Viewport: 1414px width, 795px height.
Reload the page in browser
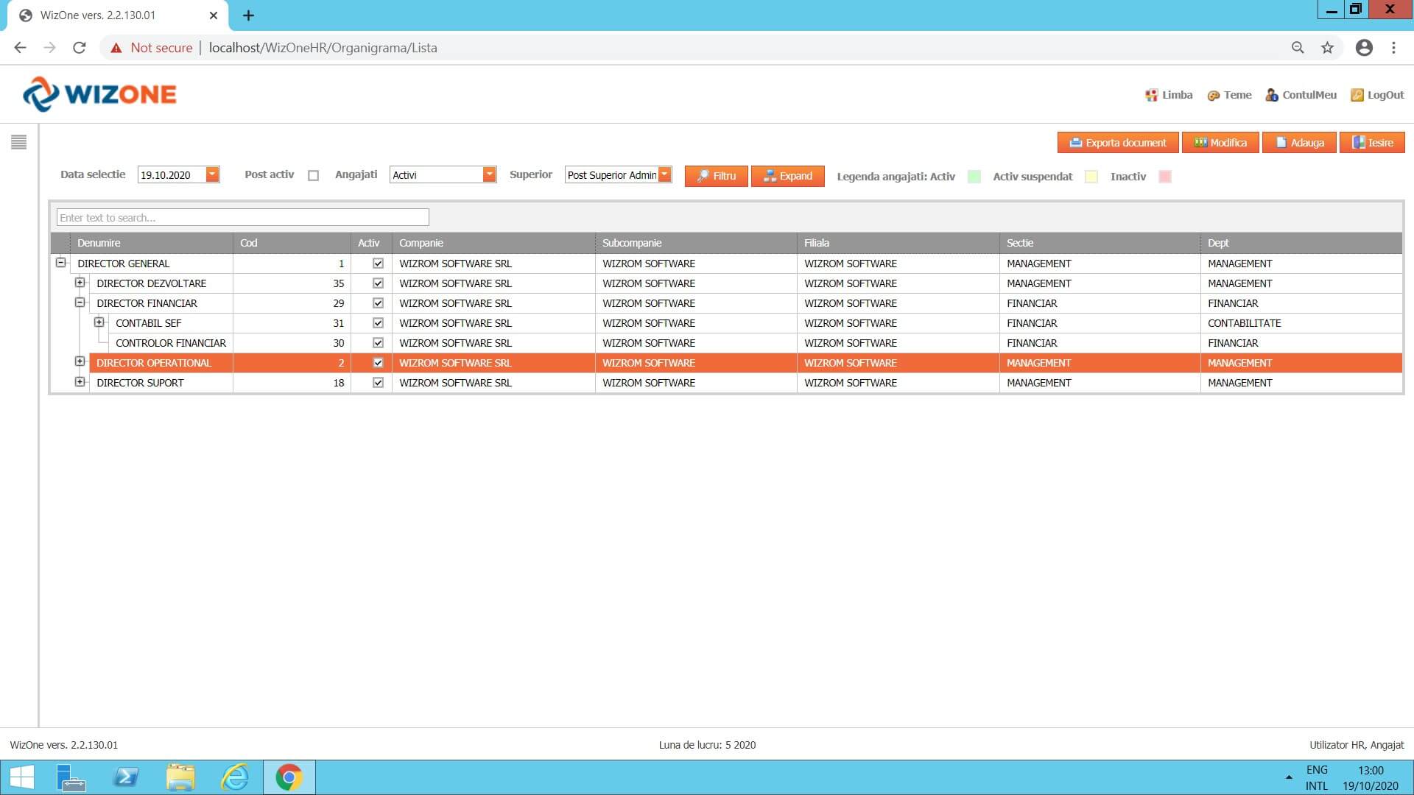[80, 48]
